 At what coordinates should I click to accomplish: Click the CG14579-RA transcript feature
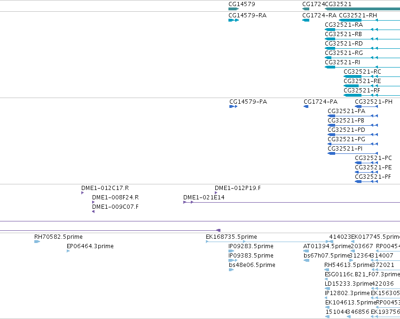[x=234, y=20]
